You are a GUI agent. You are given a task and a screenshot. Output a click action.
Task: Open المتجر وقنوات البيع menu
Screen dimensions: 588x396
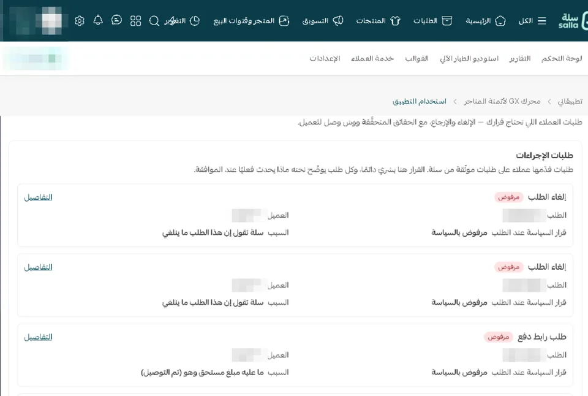[x=251, y=21]
